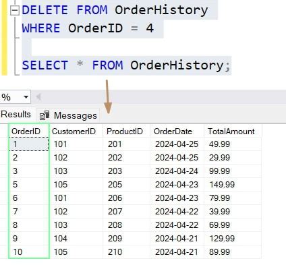Click OrderID cell with value 7
The image size is (286, 265).
[29, 212]
